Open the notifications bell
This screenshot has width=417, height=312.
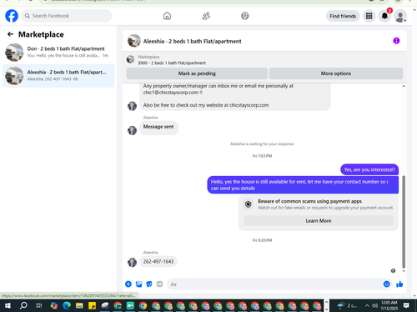(x=384, y=16)
